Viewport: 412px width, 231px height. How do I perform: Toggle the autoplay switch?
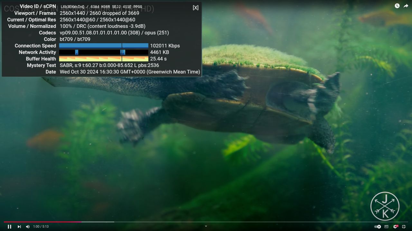pyautogui.click(x=378, y=227)
